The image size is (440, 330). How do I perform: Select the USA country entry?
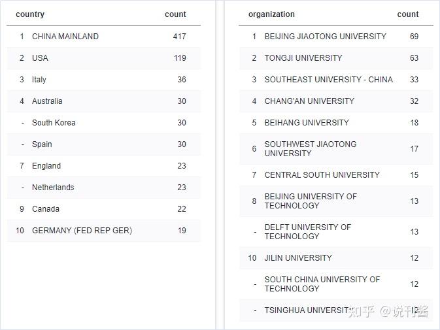(40, 58)
